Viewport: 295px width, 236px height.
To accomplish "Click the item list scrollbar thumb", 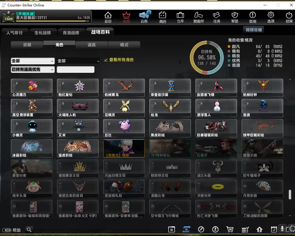I will tap(290, 194).
